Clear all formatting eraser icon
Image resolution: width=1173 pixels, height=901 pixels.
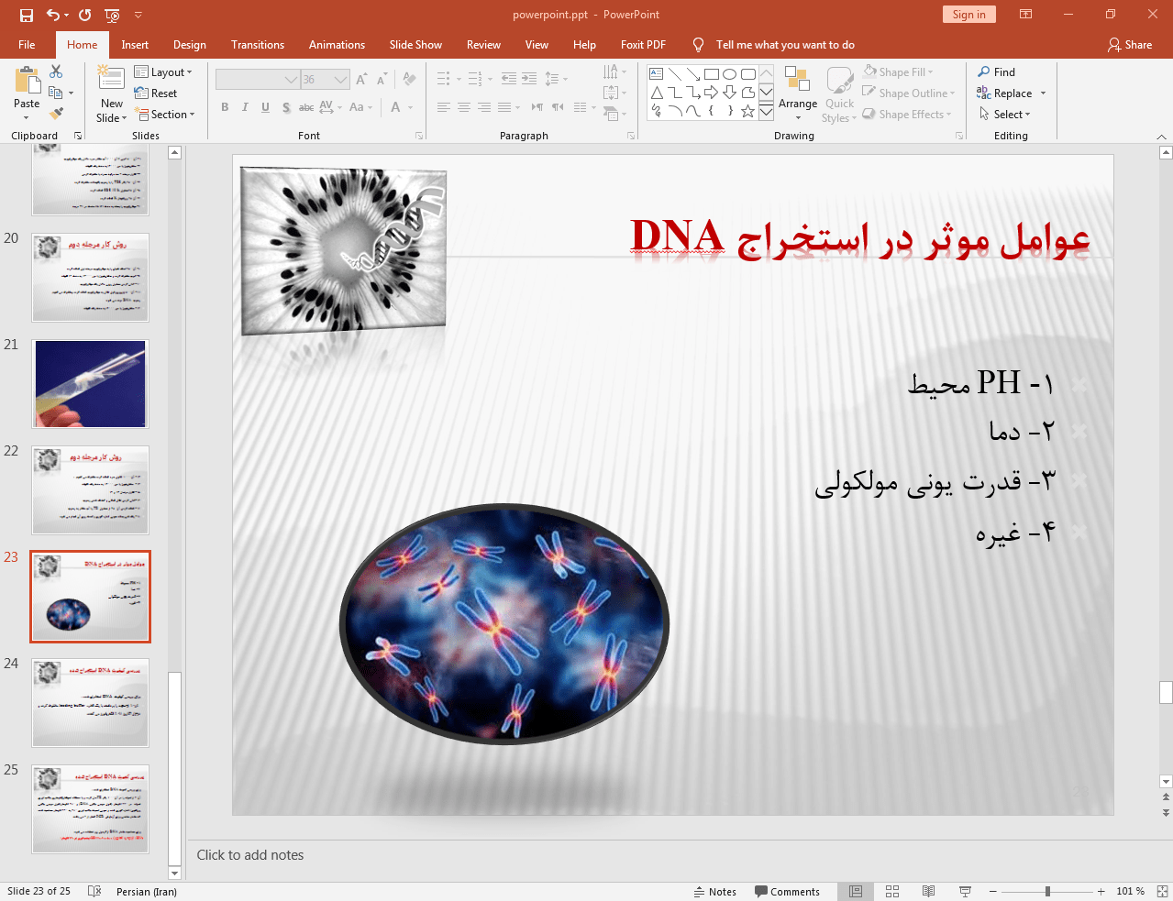point(409,80)
